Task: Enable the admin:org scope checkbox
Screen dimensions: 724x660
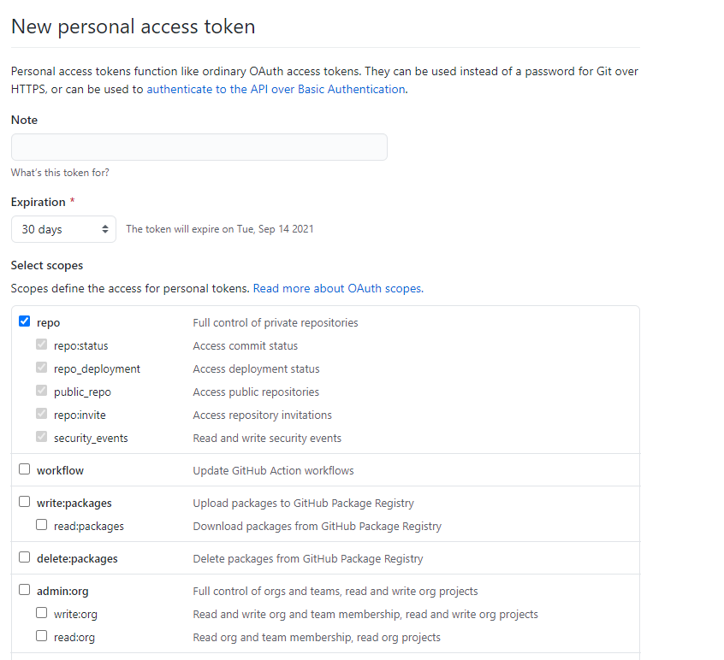Action: pos(24,590)
